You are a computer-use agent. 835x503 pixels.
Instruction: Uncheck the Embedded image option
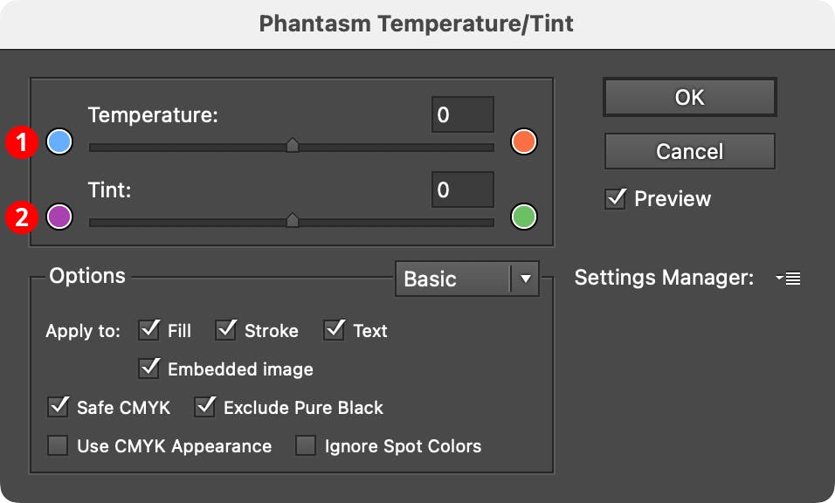[x=148, y=369]
